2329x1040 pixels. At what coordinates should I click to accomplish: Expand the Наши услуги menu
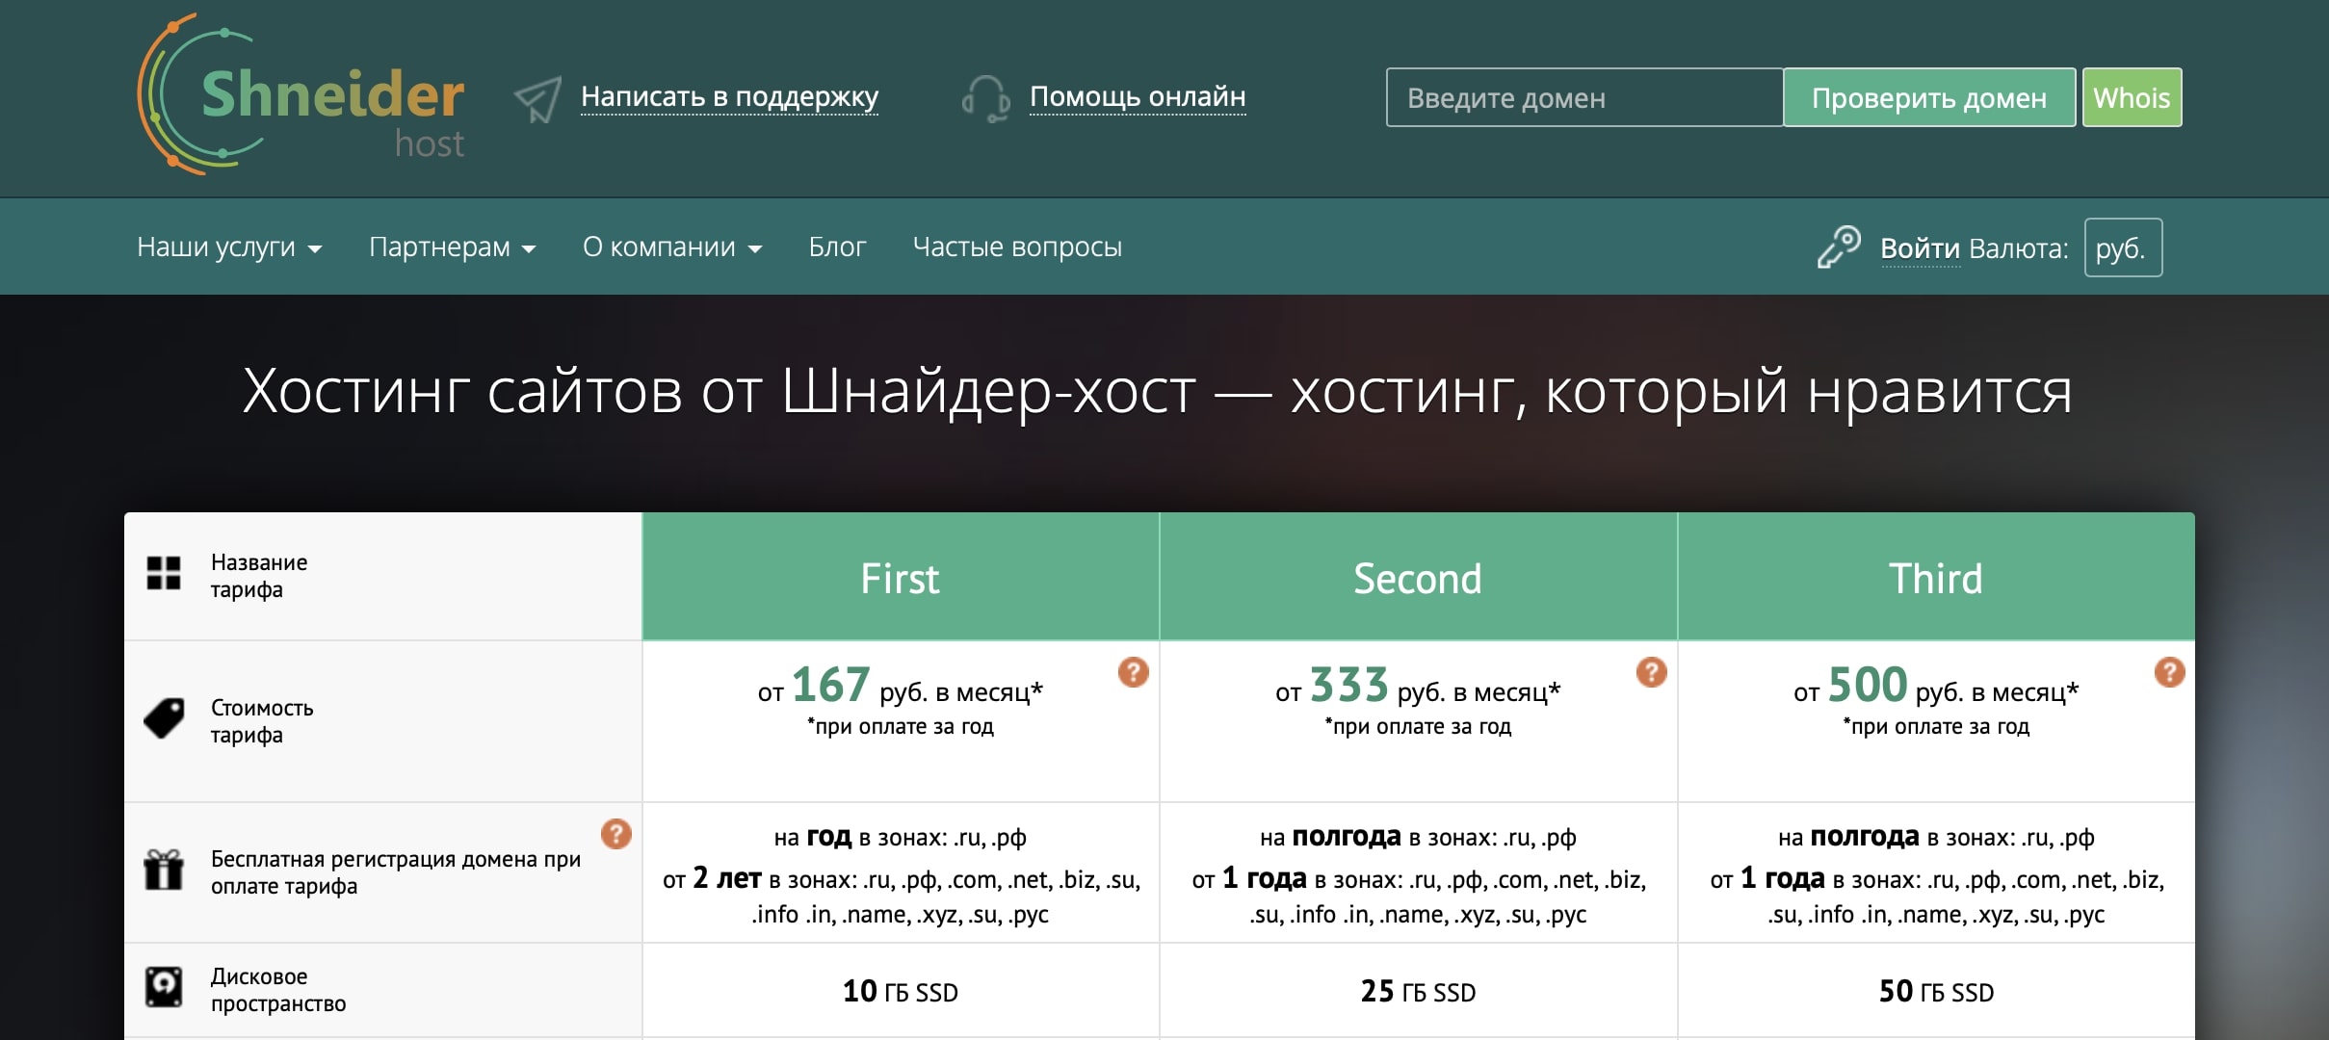pos(229,247)
